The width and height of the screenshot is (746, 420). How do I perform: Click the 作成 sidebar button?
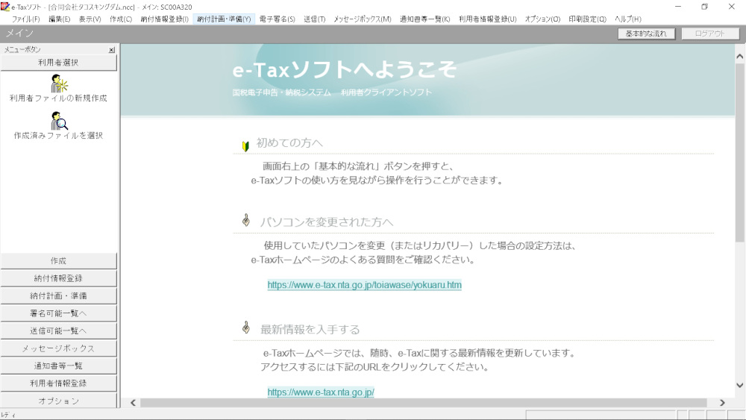coord(58,260)
